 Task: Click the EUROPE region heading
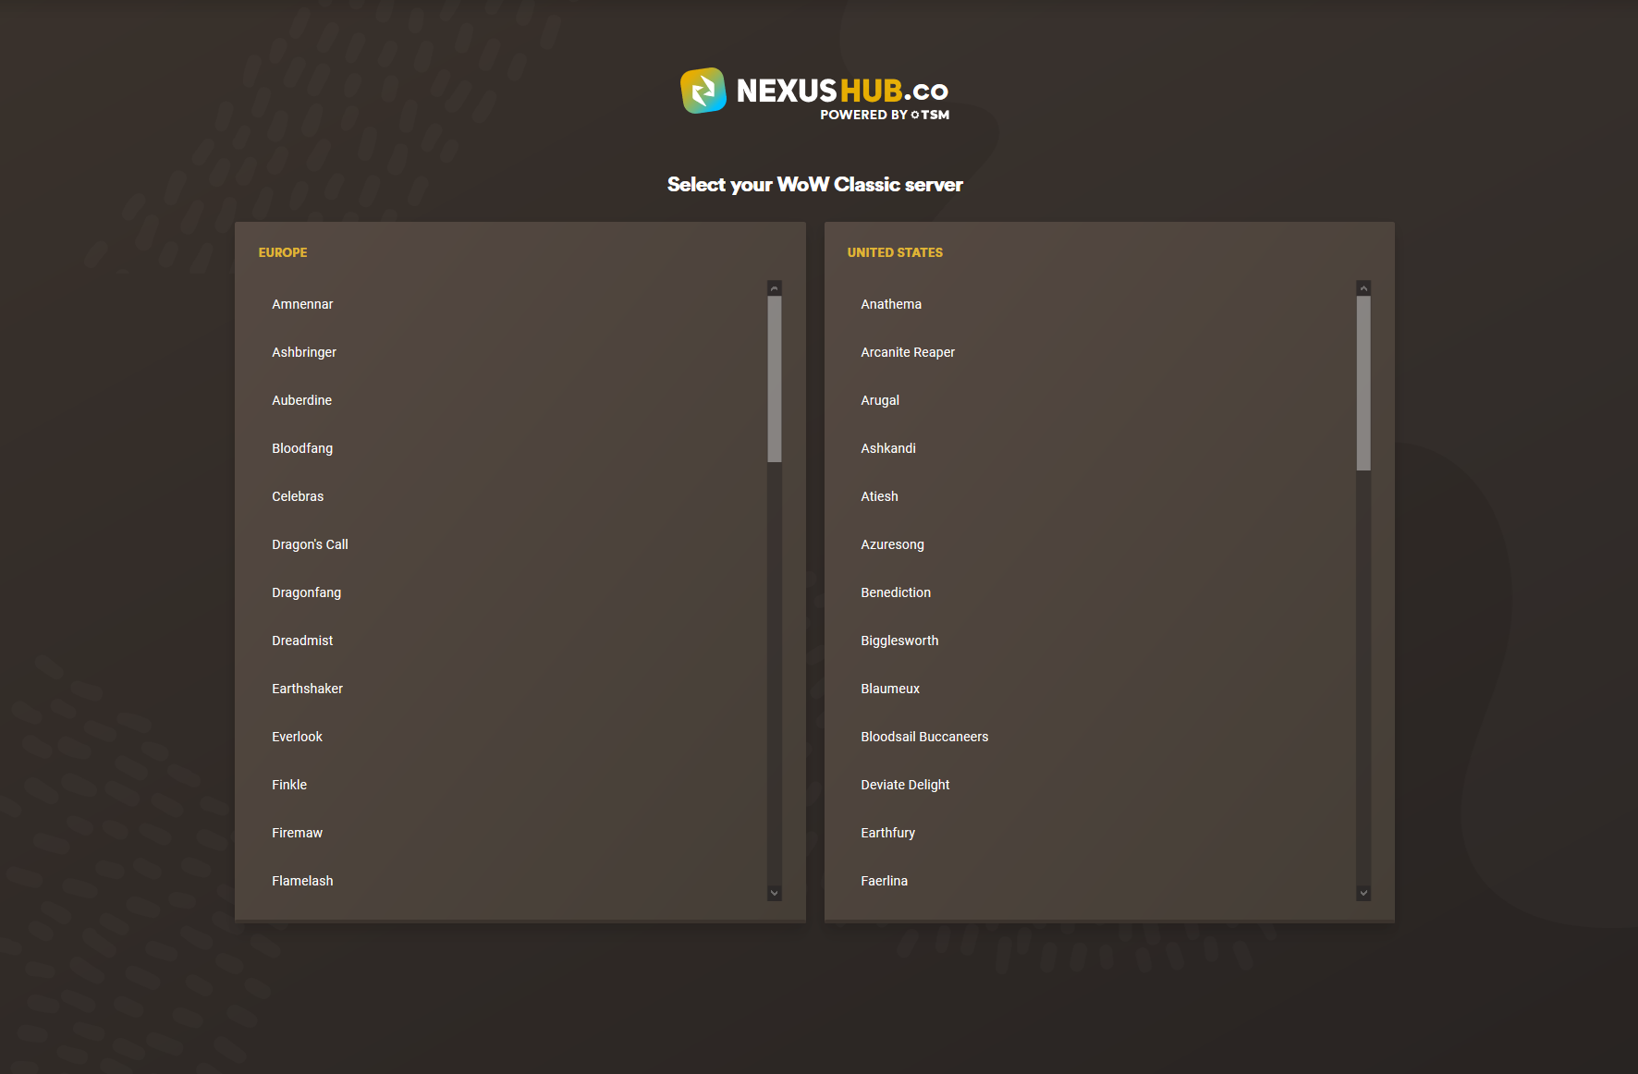(x=283, y=252)
